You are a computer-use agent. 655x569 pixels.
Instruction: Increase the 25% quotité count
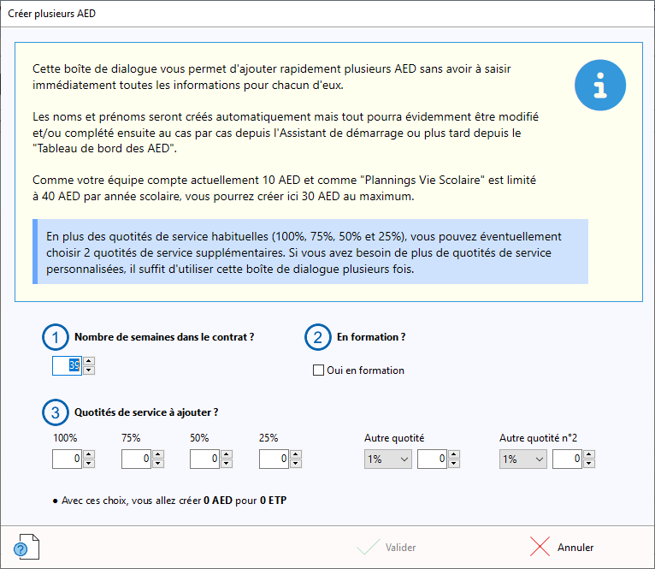(295, 455)
